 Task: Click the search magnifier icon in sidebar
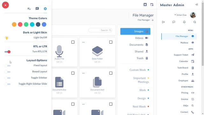(x=195, y=22)
